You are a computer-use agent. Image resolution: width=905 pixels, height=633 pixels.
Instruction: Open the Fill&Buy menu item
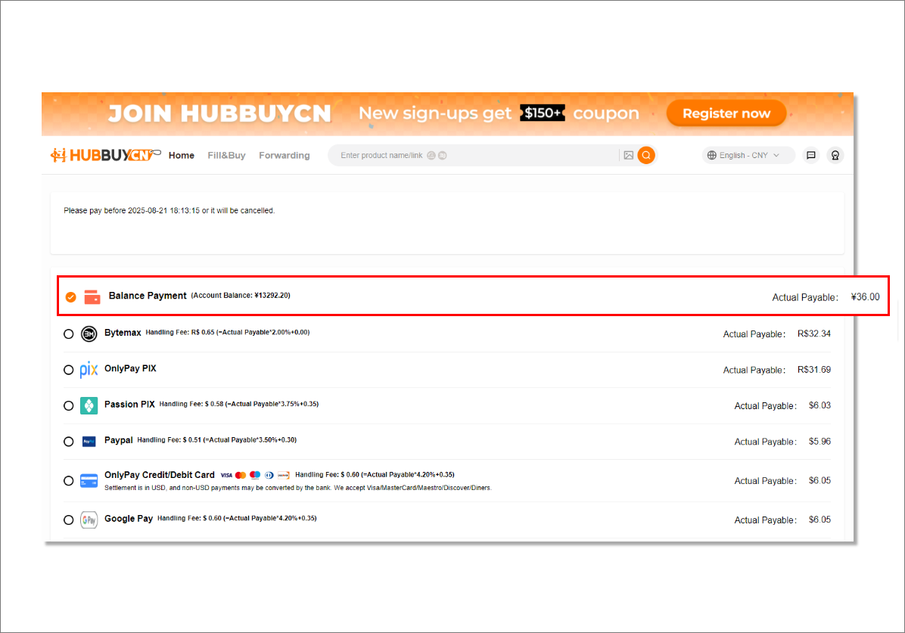tap(226, 155)
